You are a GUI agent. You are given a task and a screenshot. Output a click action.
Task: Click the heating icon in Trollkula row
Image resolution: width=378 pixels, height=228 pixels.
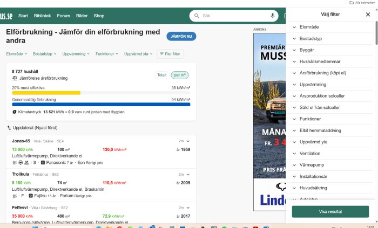pyautogui.click(x=15, y=196)
